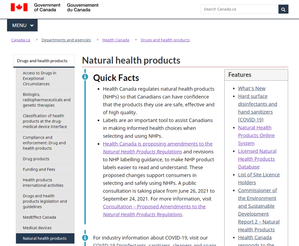Screen dimensions: 299x246
Task: Focus the Search Canada.ca field
Action: point(240,9)
